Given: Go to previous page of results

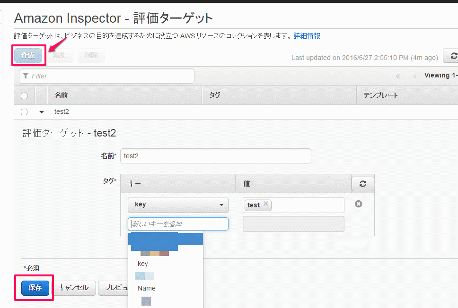Looking at the screenshot, I should click(x=415, y=77).
